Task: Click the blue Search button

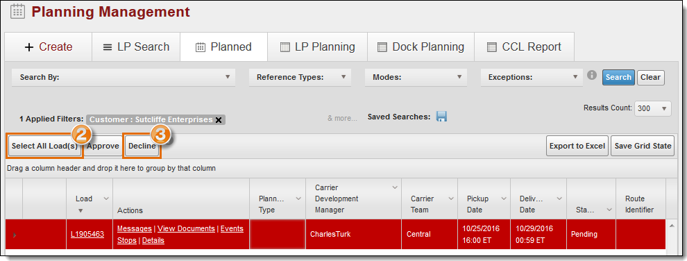Action: (618, 77)
